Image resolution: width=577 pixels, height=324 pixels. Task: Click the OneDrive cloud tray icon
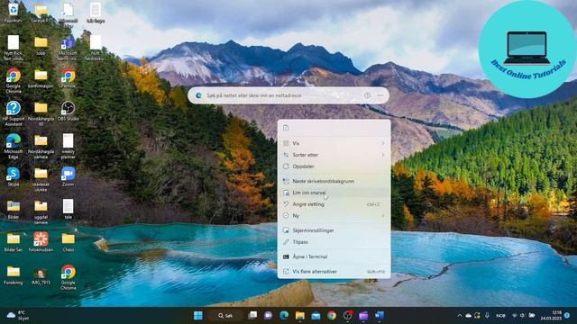pyautogui.click(x=469, y=316)
